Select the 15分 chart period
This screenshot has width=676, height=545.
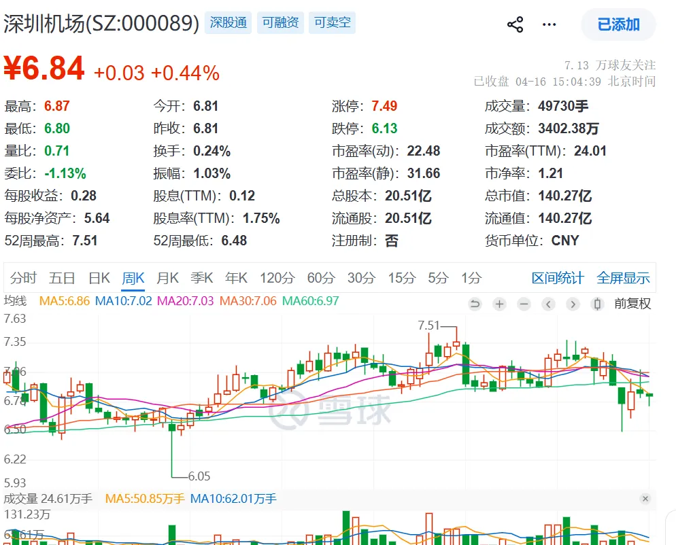[401, 278]
